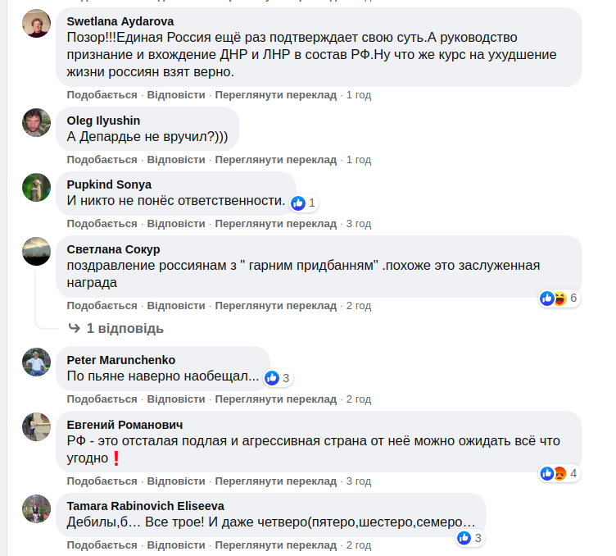View like reactions on Peter Marunchenko's comment
This screenshot has height=556, width=616.
coord(277,378)
